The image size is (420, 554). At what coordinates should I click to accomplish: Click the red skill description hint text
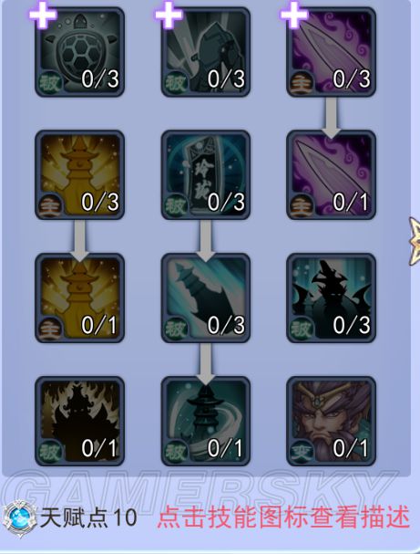pyautogui.click(x=284, y=517)
